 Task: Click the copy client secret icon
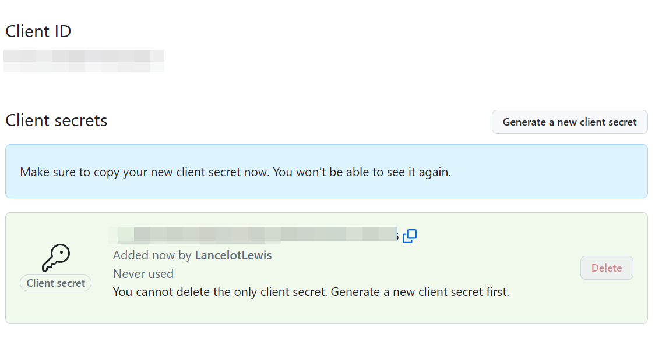410,236
